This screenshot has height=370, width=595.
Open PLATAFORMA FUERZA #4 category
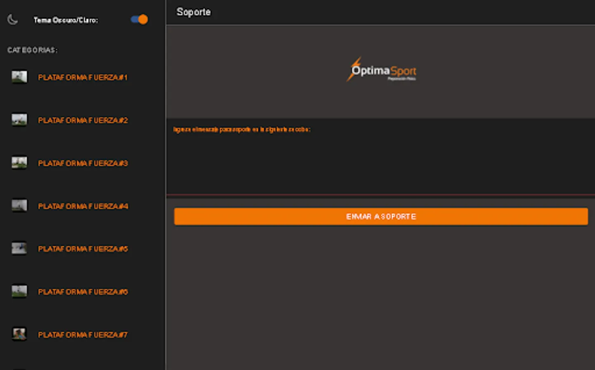83,206
